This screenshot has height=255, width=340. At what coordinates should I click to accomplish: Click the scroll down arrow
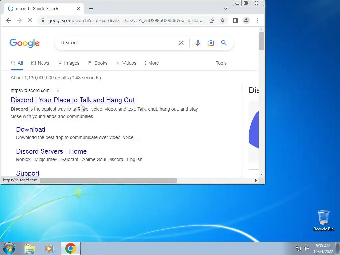coord(261,175)
